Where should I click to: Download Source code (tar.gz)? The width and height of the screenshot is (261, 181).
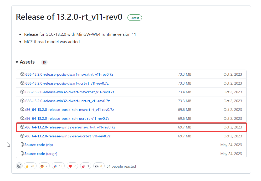[41, 154]
